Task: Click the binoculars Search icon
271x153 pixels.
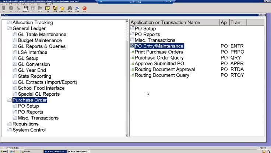Action: pos(70,8)
